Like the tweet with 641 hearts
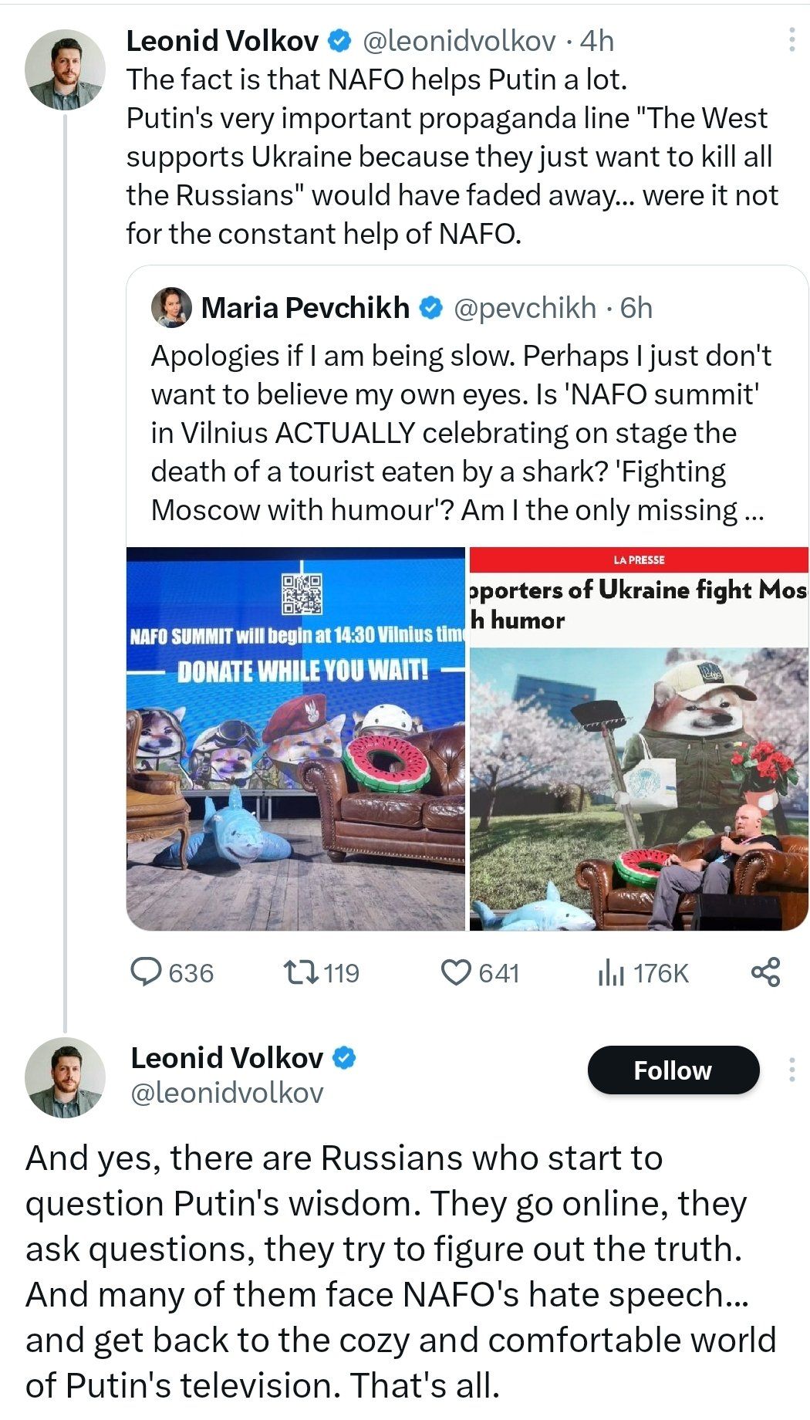 point(455,972)
